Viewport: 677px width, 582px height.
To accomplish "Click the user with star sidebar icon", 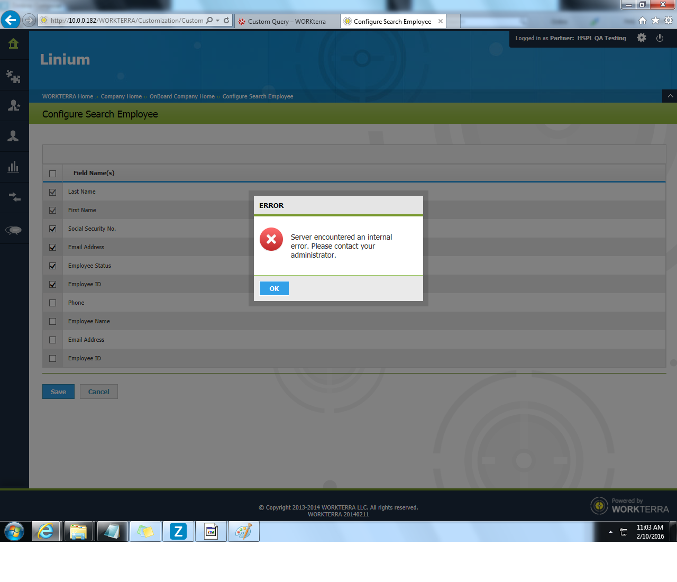I will pyautogui.click(x=14, y=105).
